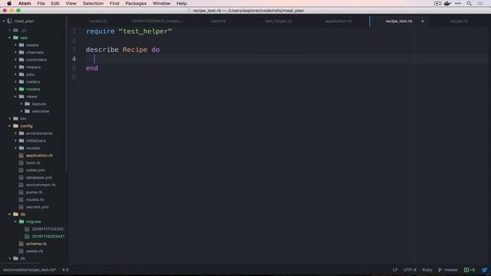Open cable.yml in the tree
This screenshot has height=276, width=491.
(x=35, y=170)
